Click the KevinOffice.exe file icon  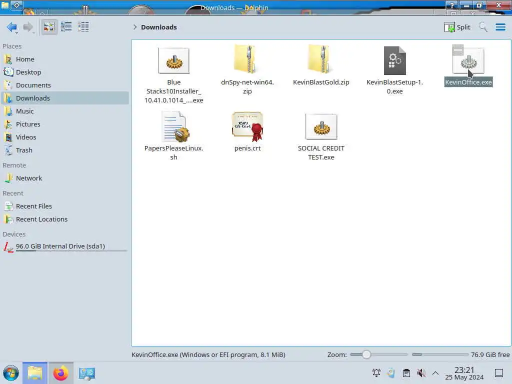[x=468, y=61]
